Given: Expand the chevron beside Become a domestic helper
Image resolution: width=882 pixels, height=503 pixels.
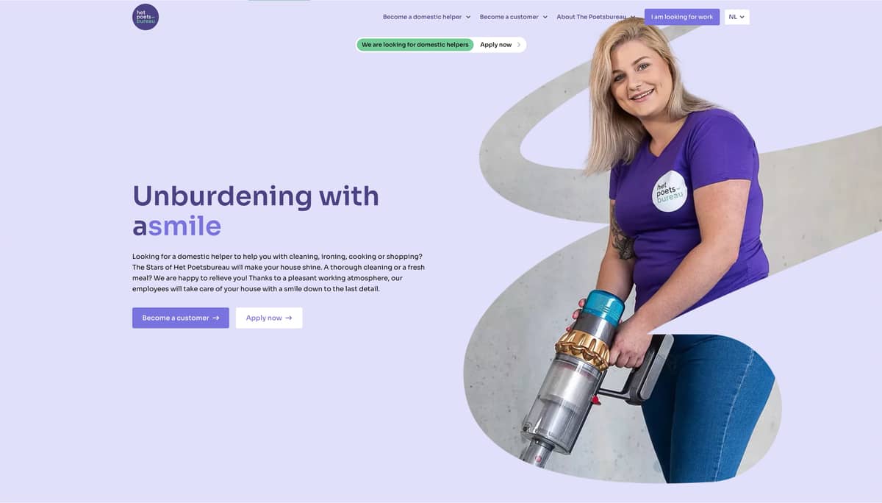Looking at the screenshot, I should (x=468, y=17).
